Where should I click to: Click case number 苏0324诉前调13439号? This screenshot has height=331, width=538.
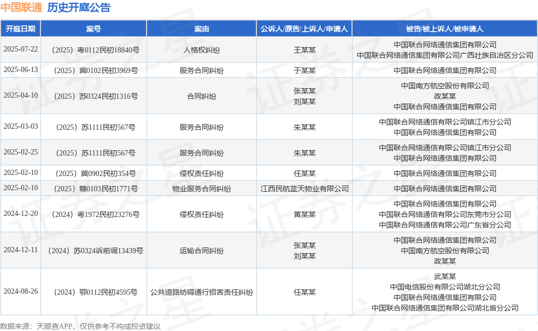96,251
